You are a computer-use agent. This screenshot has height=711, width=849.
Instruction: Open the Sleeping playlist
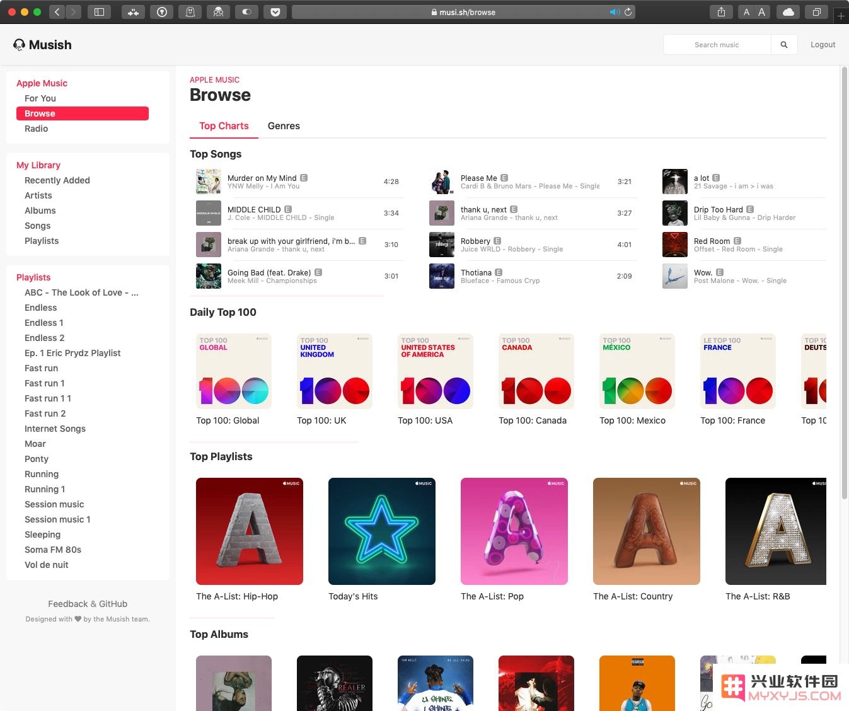coord(43,535)
